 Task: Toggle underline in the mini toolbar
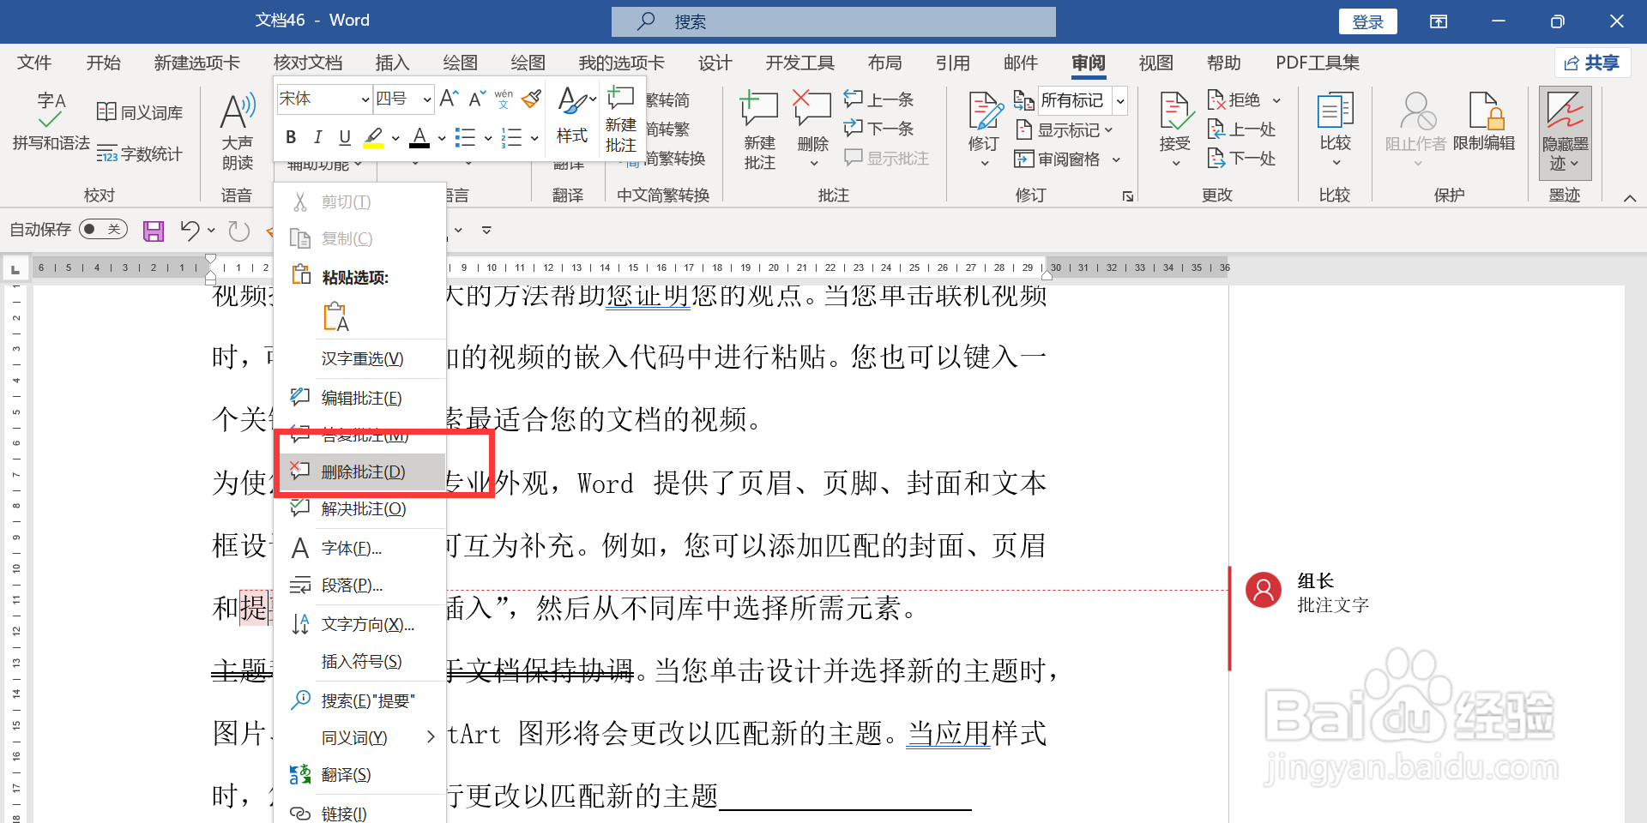(x=345, y=137)
